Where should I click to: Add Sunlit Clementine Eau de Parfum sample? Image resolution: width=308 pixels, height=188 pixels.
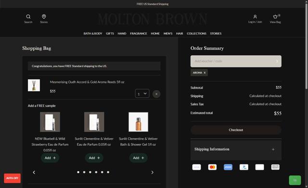94,158
